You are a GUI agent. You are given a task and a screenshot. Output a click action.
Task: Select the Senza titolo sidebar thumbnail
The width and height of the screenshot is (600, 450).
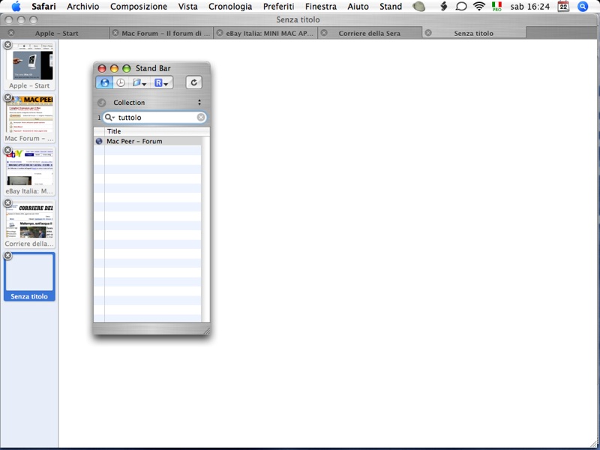29,276
